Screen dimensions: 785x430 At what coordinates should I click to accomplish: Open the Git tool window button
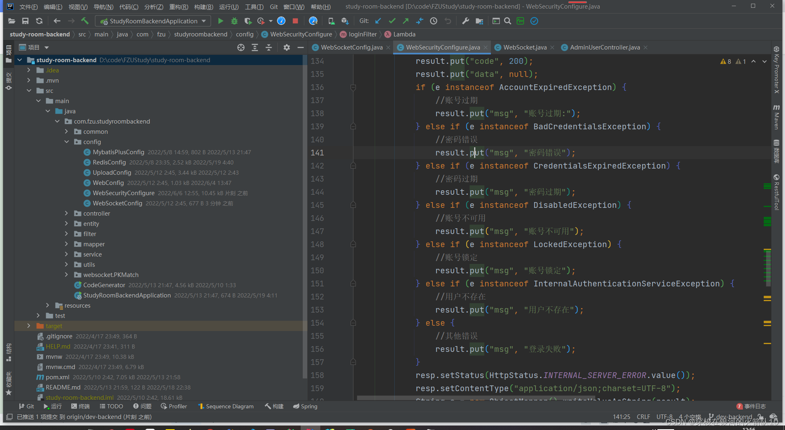[27, 406]
